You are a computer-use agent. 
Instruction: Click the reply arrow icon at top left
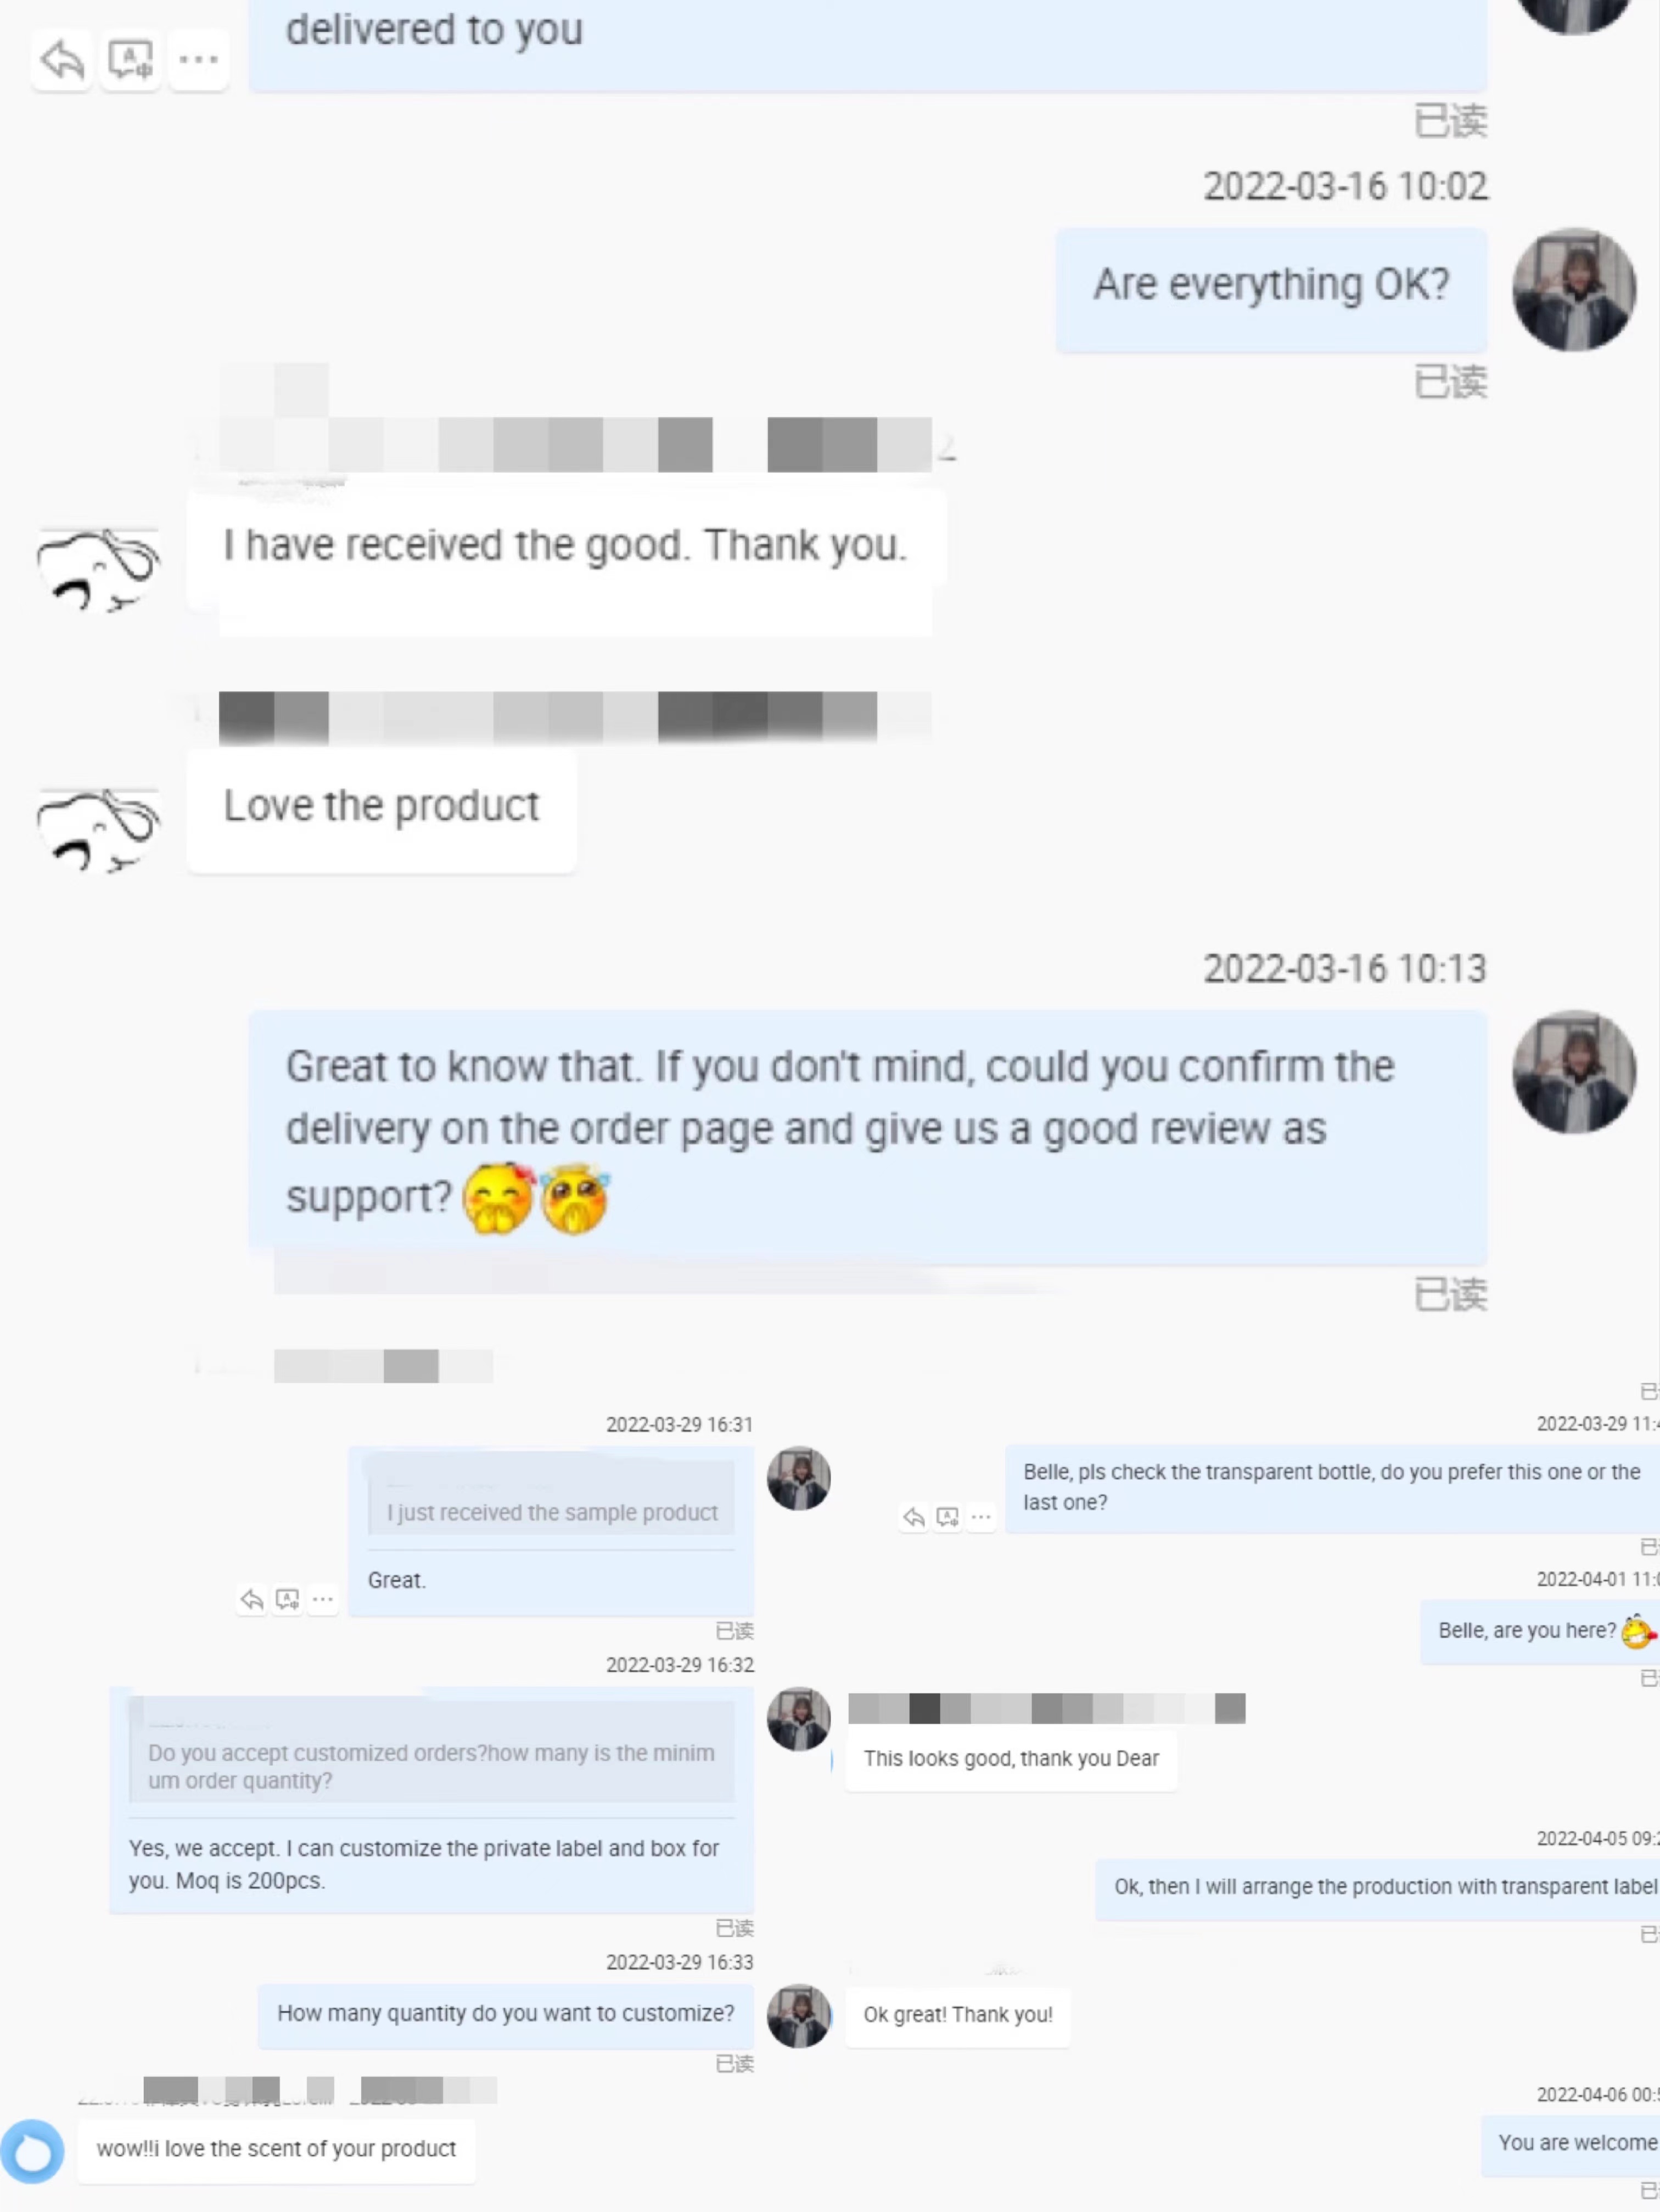pyautogui.click(x=62, y=60)
